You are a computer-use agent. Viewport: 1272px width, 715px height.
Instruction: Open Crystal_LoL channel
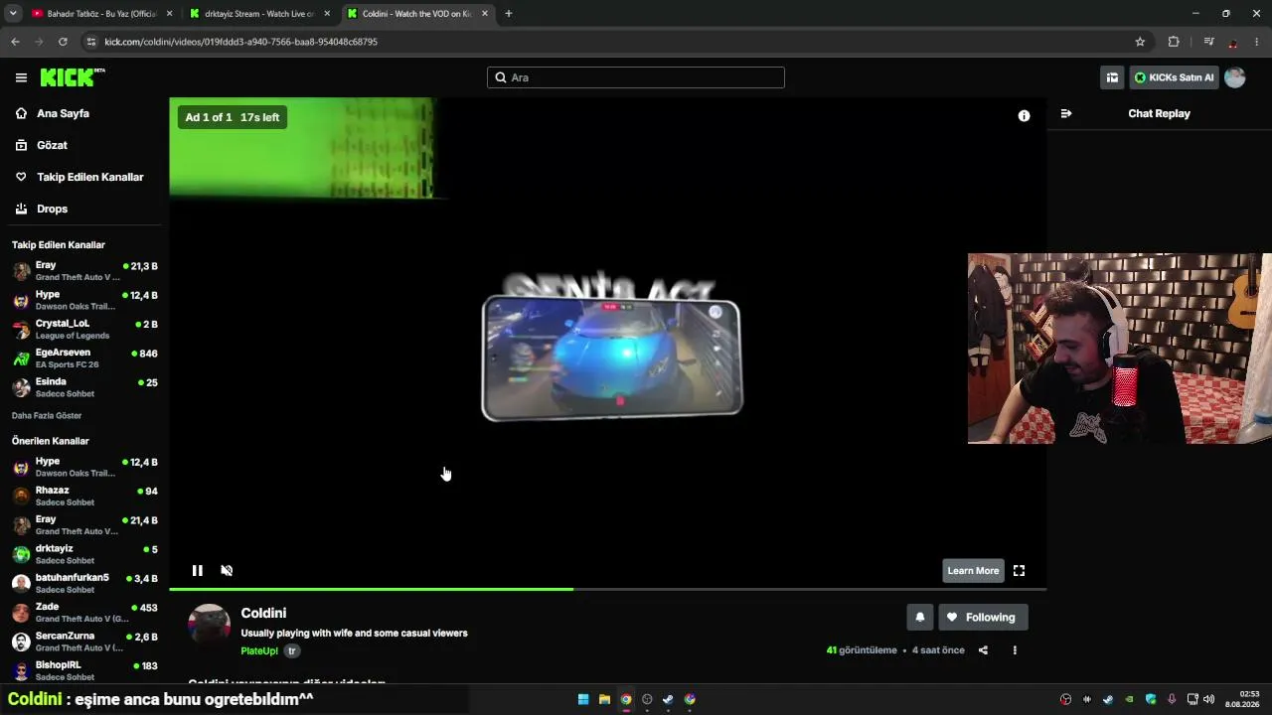[x=84, y=329]
